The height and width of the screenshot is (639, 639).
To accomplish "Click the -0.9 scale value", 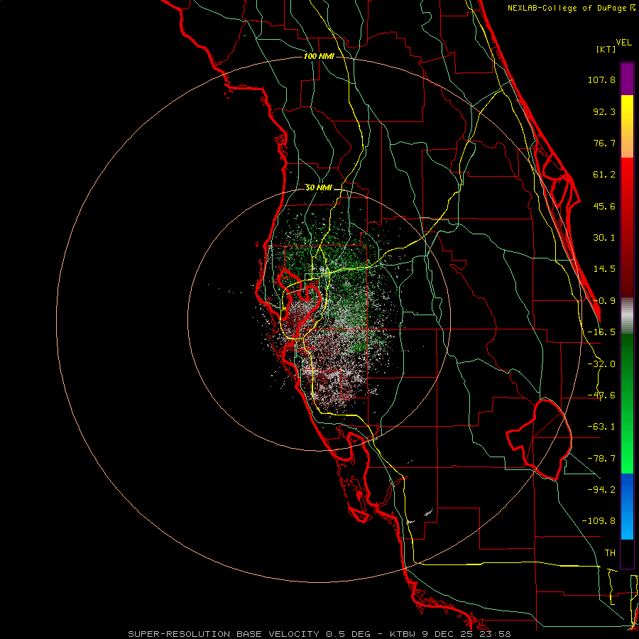I will [x=604, y=301].
